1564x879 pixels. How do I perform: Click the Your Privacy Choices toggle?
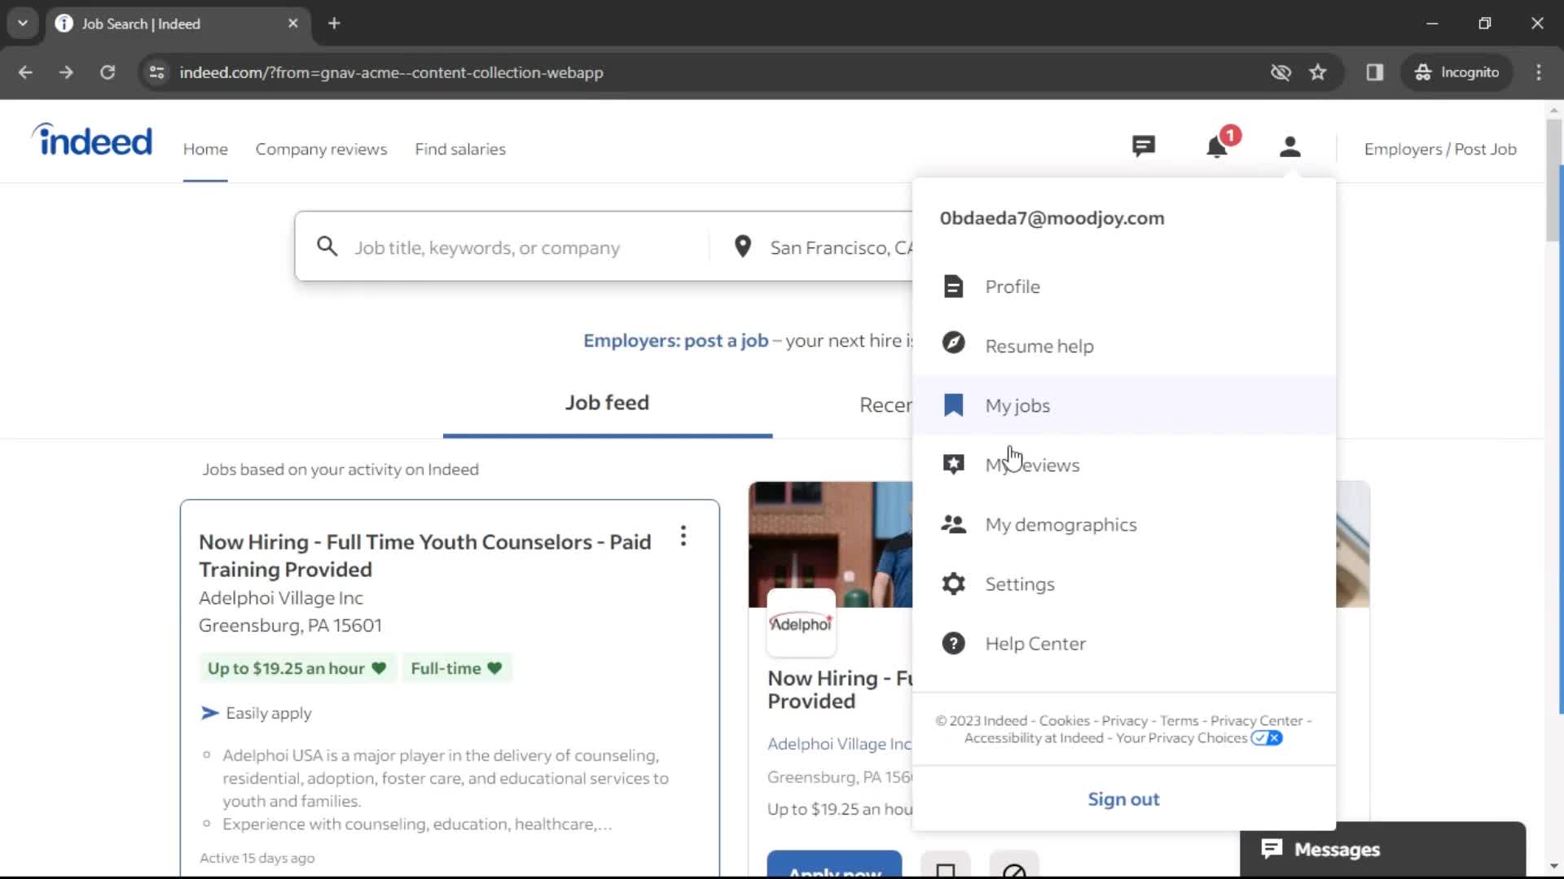pyautogui.click(x=1267, y=737)
